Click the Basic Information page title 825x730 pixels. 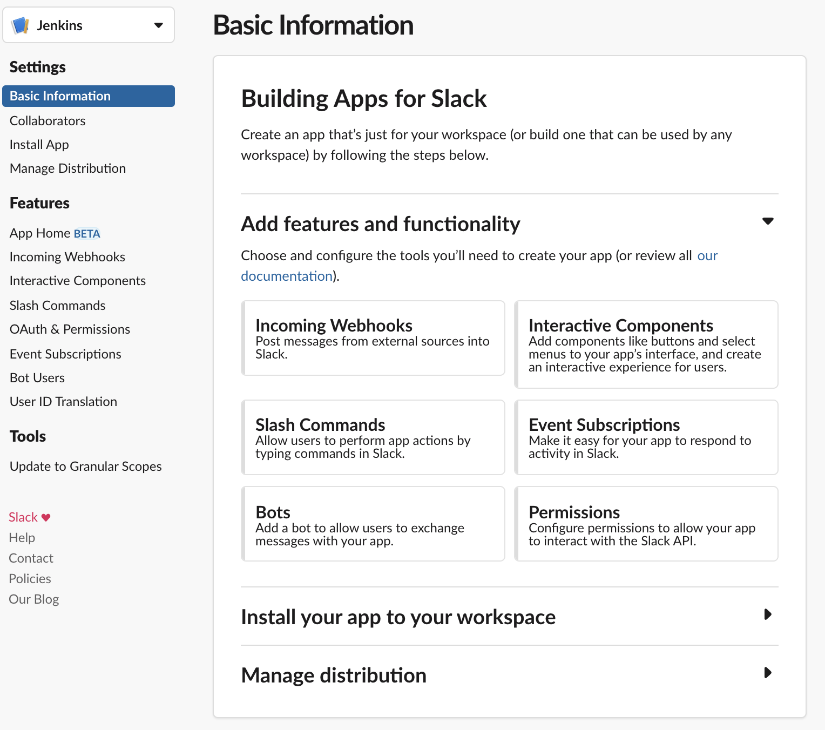(314, 25)
